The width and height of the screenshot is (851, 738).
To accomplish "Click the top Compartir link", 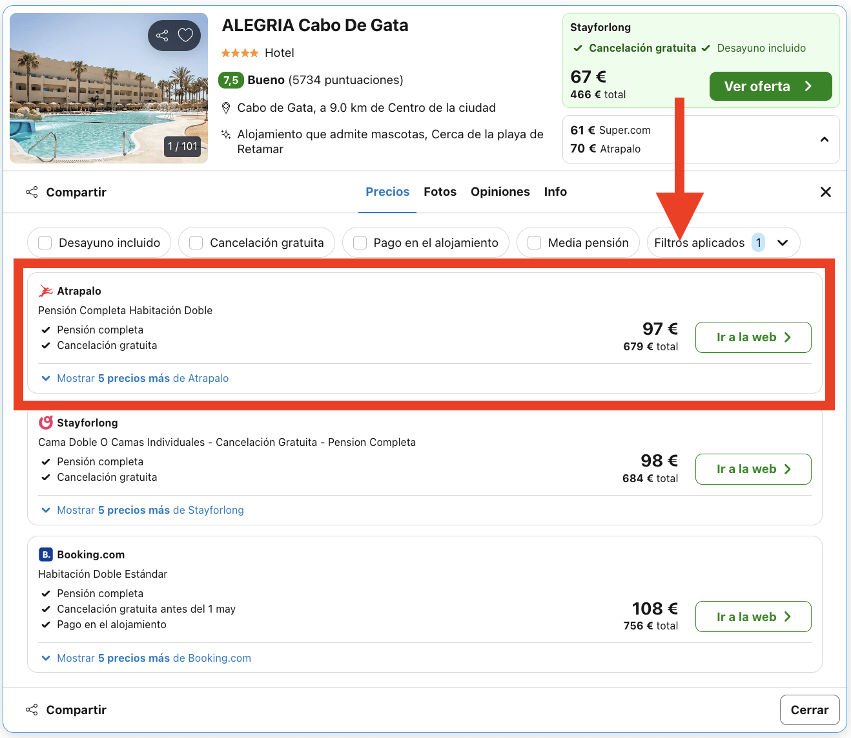I will [76, 192].
